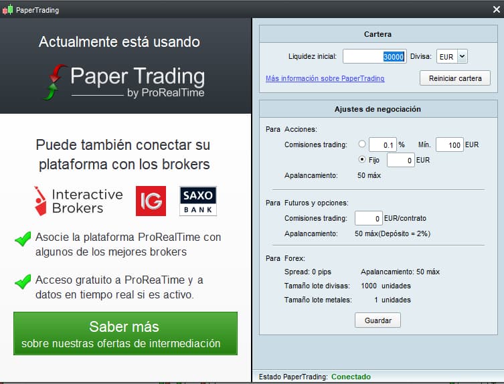504x384 pixels.
Task: Select the Fijo commission radio button
Action: [x=362, y=159]
